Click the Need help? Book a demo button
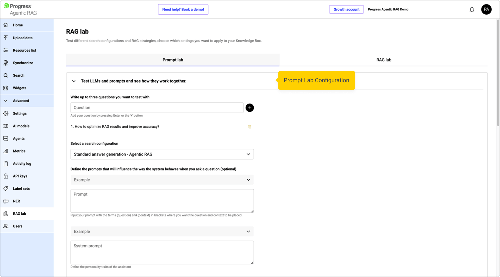 183,9
